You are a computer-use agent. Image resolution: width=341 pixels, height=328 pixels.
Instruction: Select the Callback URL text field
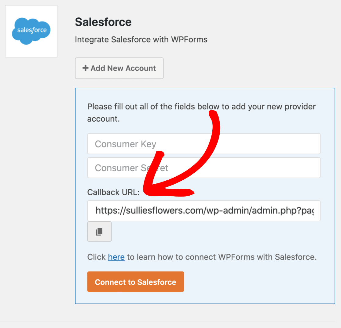(204, 211)
